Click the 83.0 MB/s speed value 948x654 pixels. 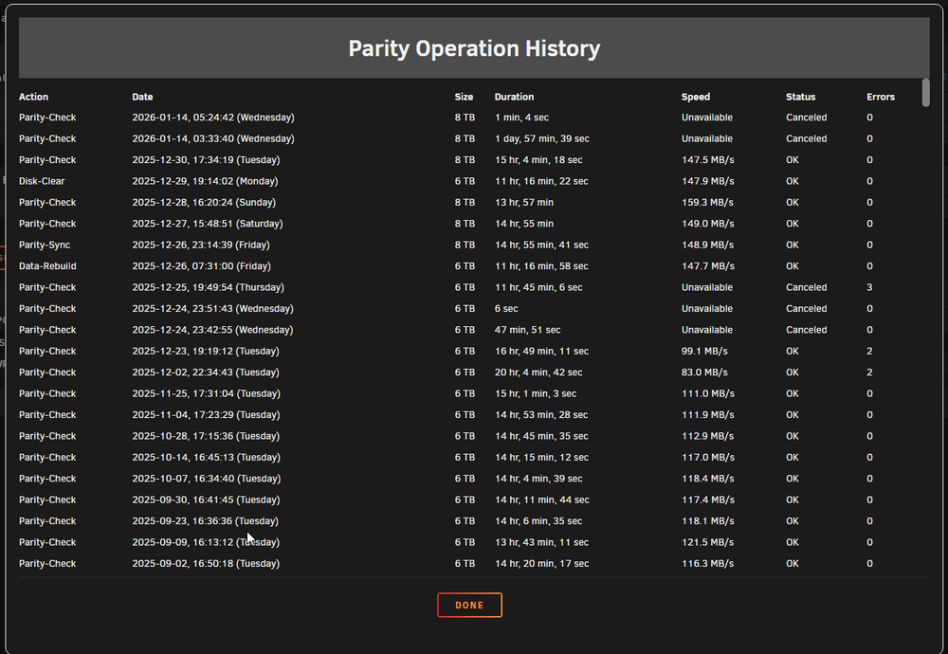click(704, 372)
